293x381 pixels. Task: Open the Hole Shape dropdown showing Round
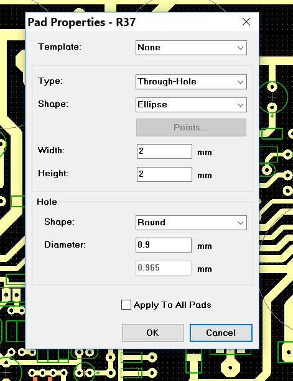coord(191,223)
